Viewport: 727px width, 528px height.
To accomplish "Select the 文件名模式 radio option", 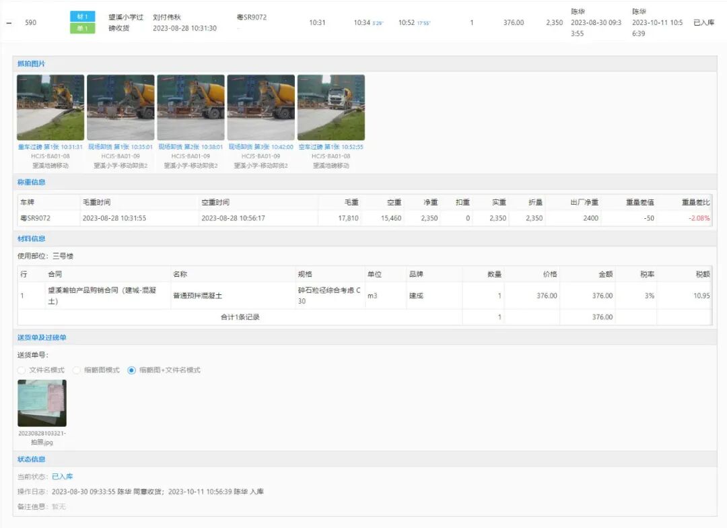I will pos(22,370).
